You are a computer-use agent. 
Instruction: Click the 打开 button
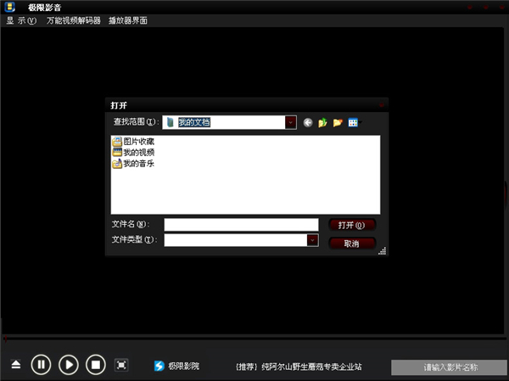[351, 225]
